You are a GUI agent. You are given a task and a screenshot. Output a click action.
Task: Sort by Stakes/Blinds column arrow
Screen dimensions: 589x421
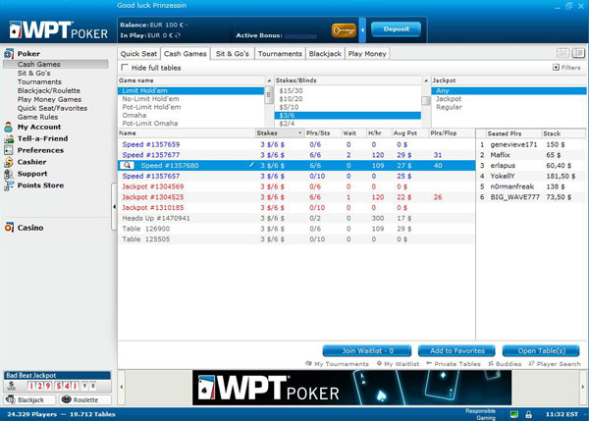click(x=426, y=80)
